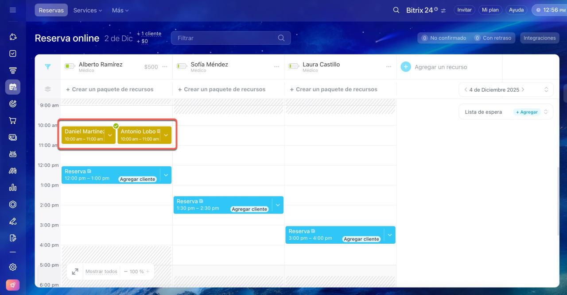The image size is (567, 295).
Task: Click the settings gear icon in the sidebar
Action: [13, 267]
